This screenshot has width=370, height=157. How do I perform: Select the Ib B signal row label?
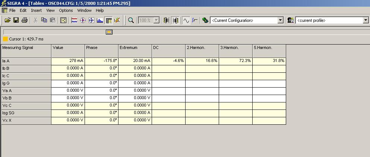click(x=26, y=69)
